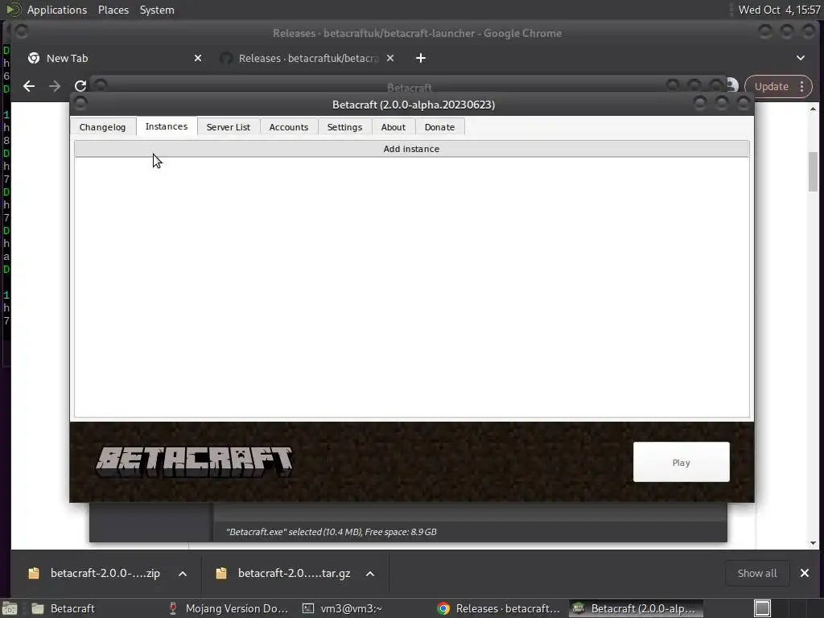Click the Play button

tap(681, 463)
